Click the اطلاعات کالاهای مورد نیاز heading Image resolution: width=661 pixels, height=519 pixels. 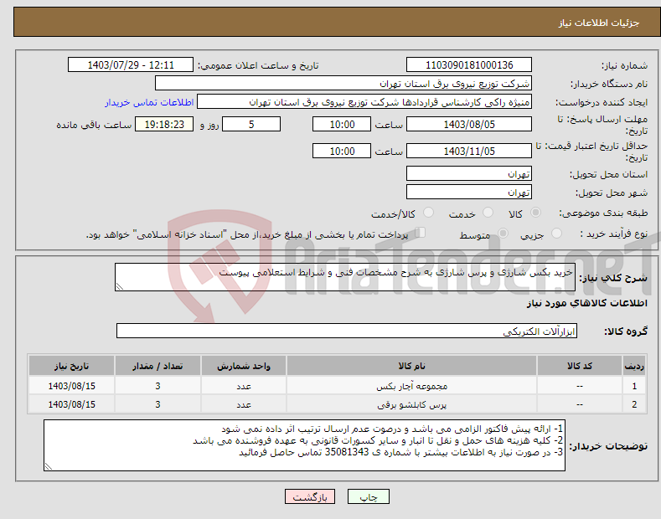pos(586,303)
